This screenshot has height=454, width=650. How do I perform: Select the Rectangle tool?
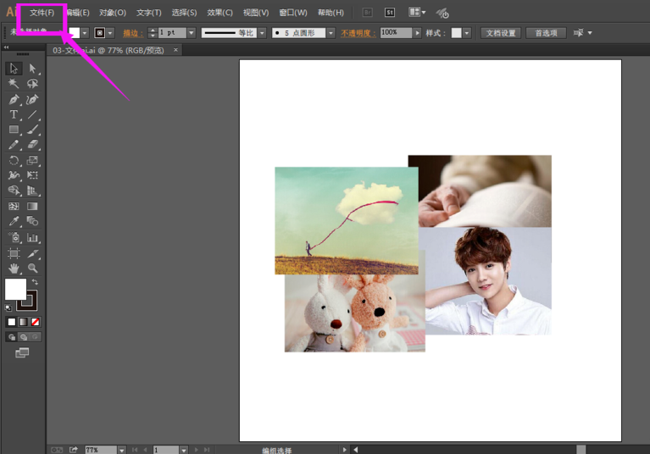(14, 130)
